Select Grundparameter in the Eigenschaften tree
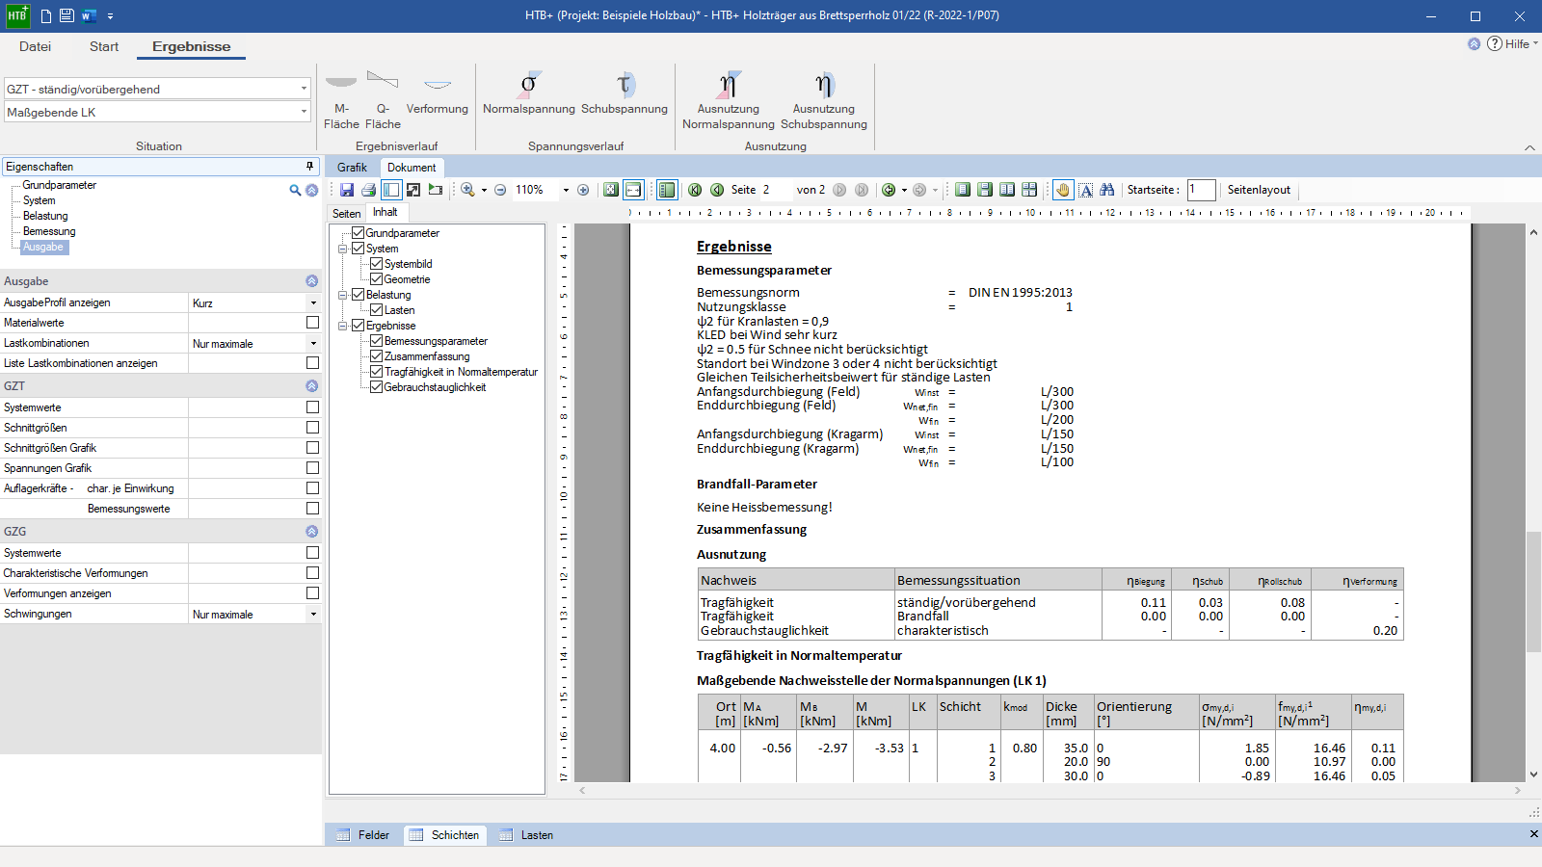Viewport: 1542px width, 867px height. pyautogui.click(x=60, y=185)
